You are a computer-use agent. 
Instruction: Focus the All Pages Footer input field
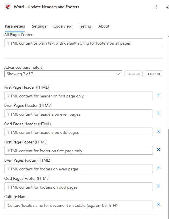[x=84, y=43]
